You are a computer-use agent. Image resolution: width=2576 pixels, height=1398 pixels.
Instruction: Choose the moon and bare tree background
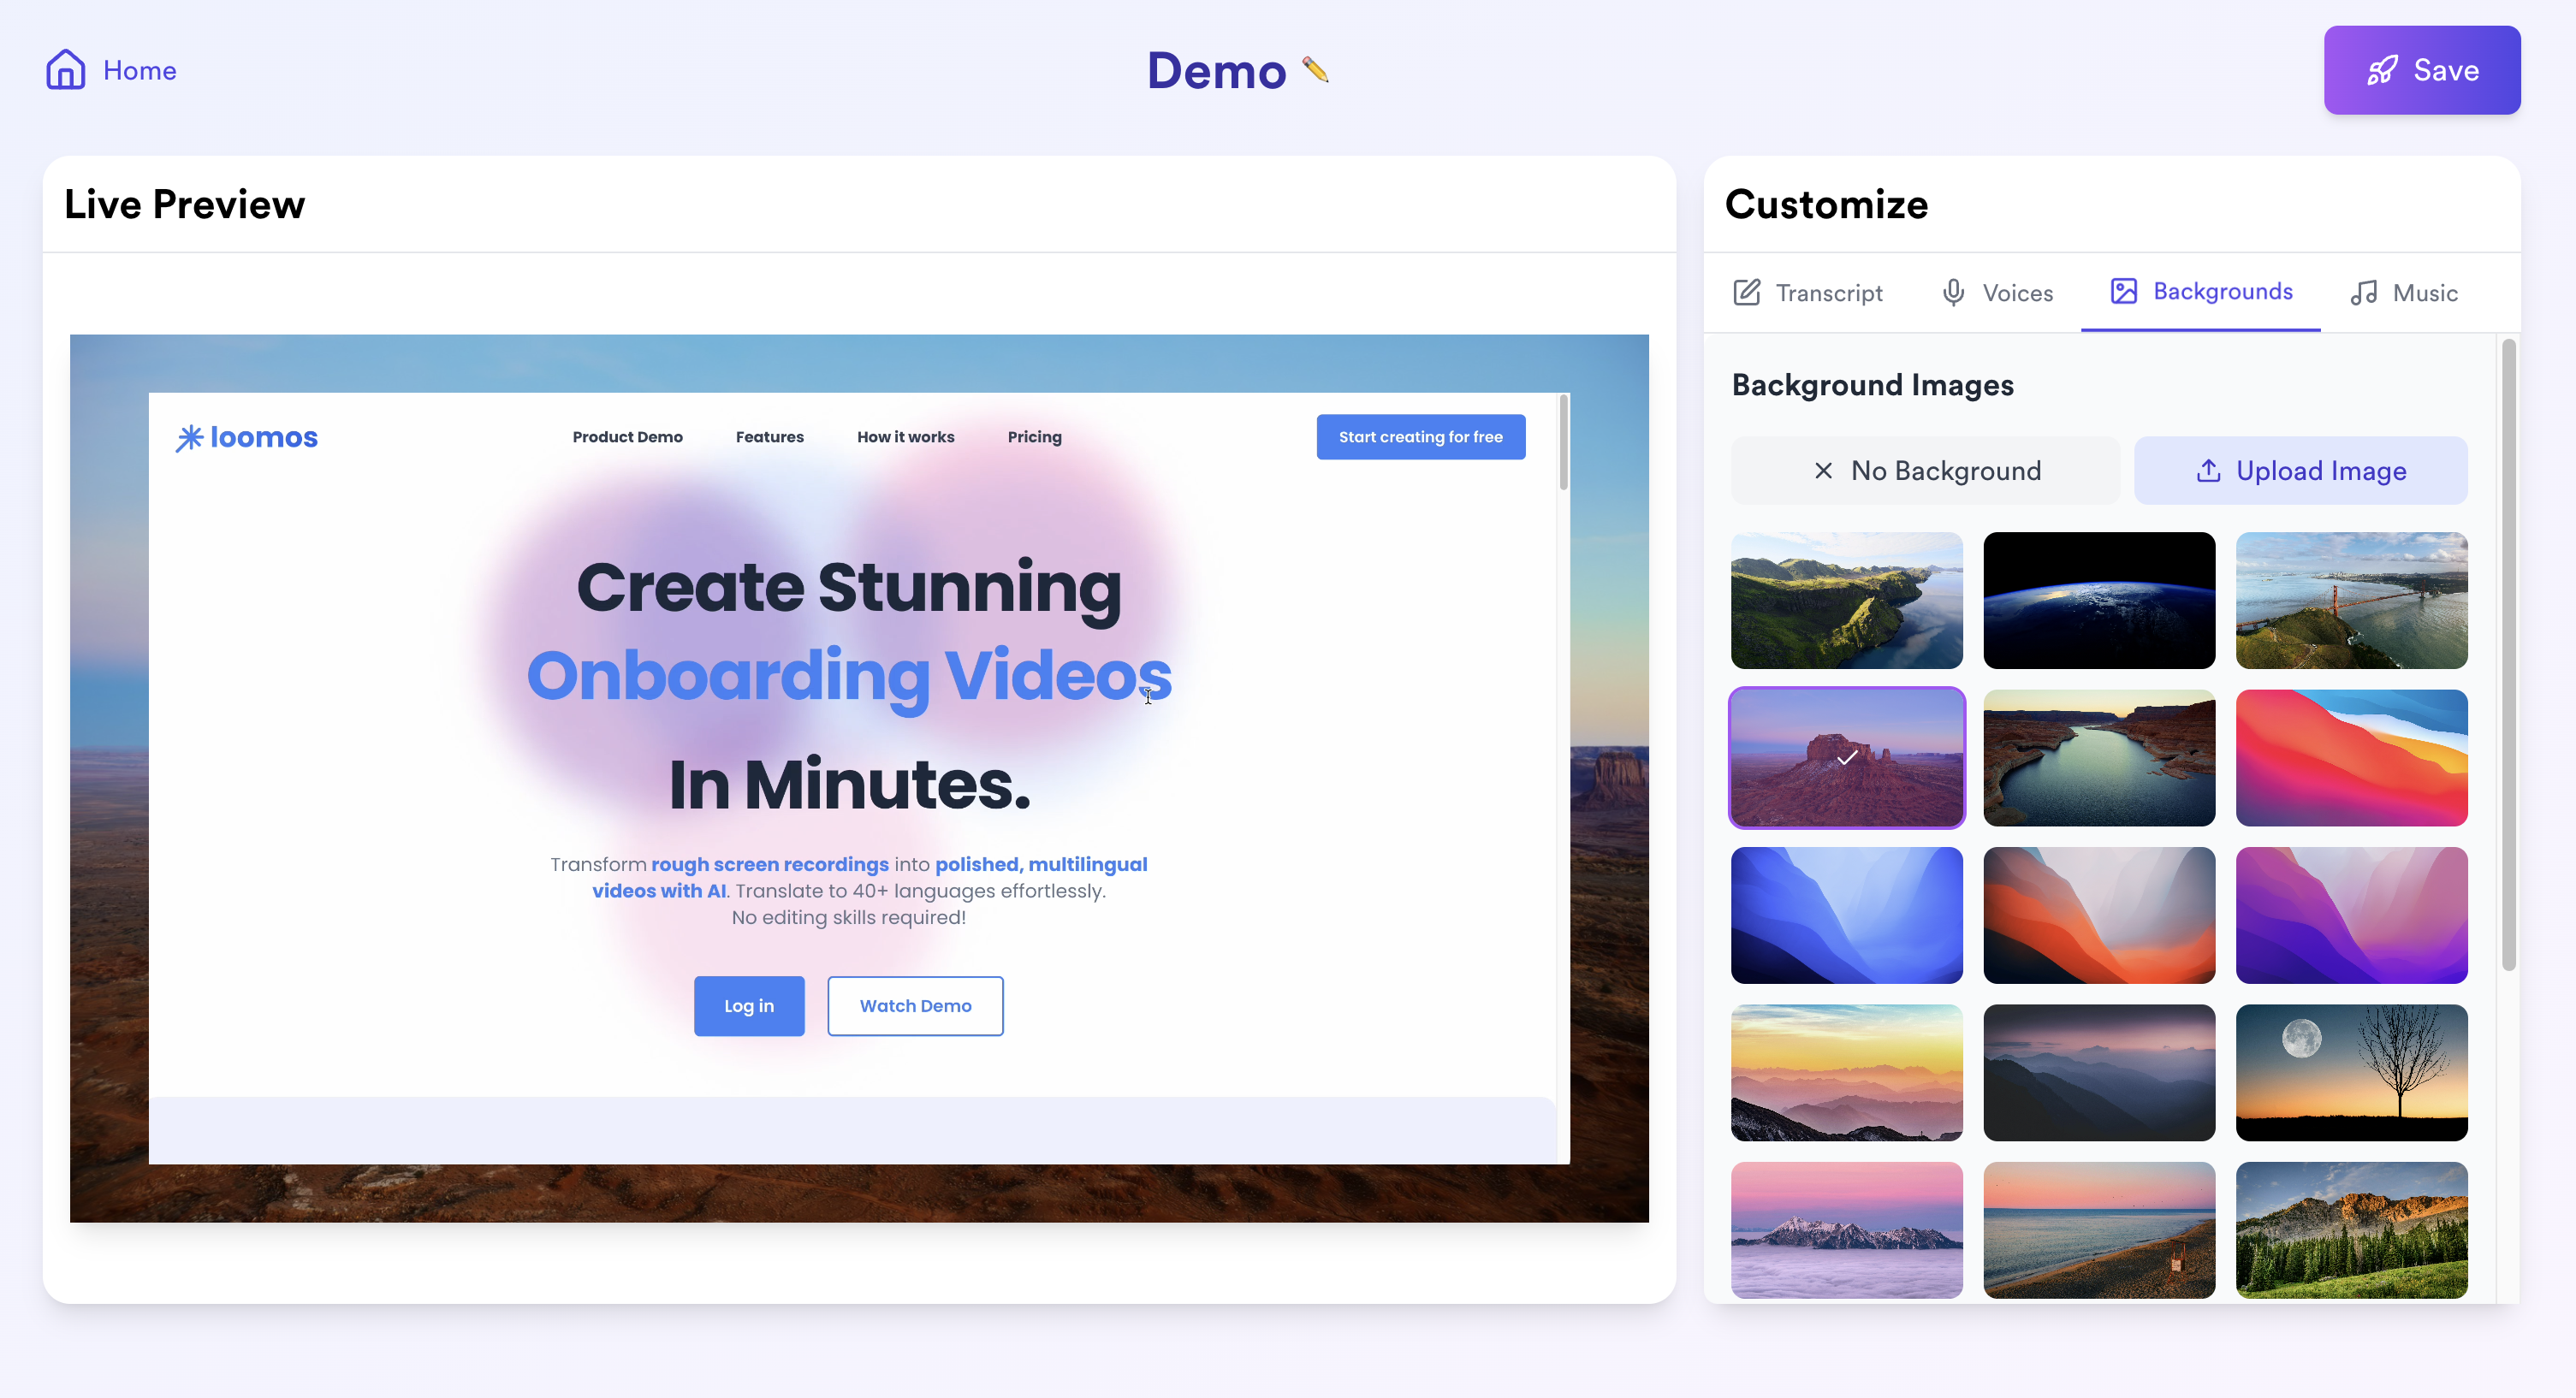click(2350, 1072)
